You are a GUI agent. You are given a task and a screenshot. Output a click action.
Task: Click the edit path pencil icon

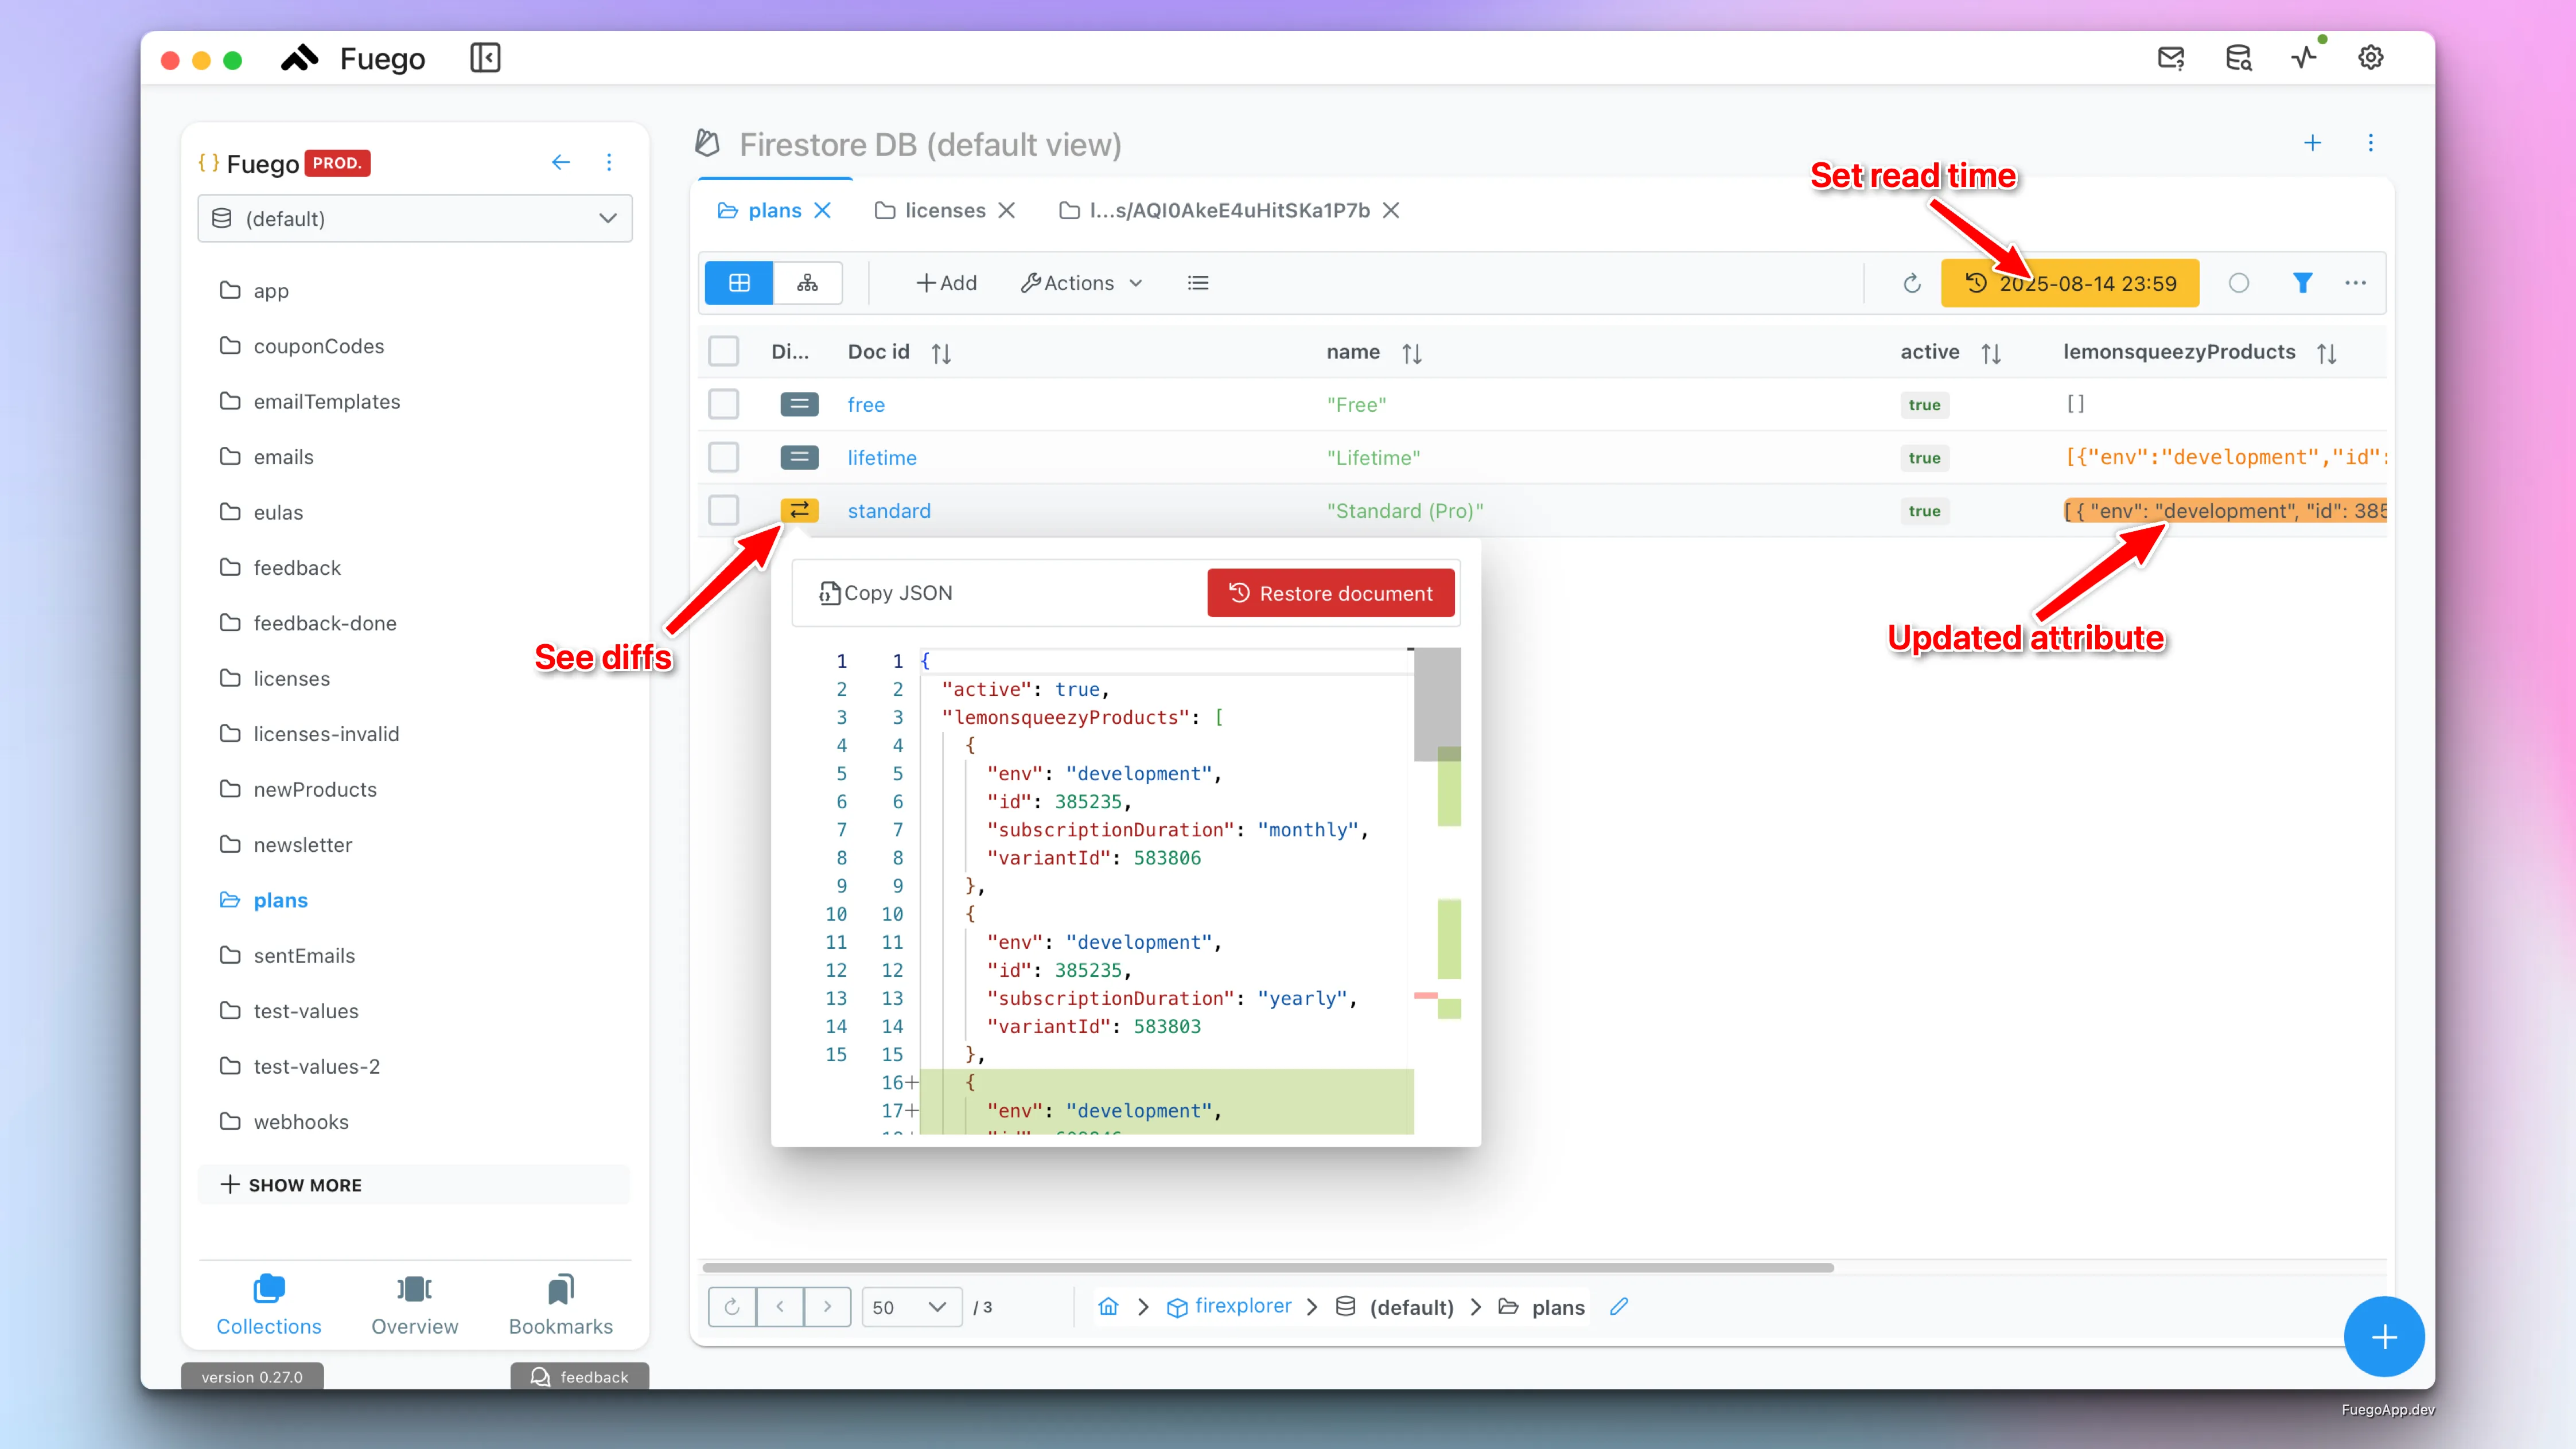(1619, 1307)
